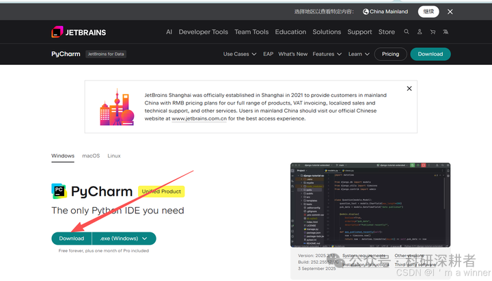Click the 'Version: 2025.2.1.1' text
This screenshot has height=281, width=492.
coord(316,256)
